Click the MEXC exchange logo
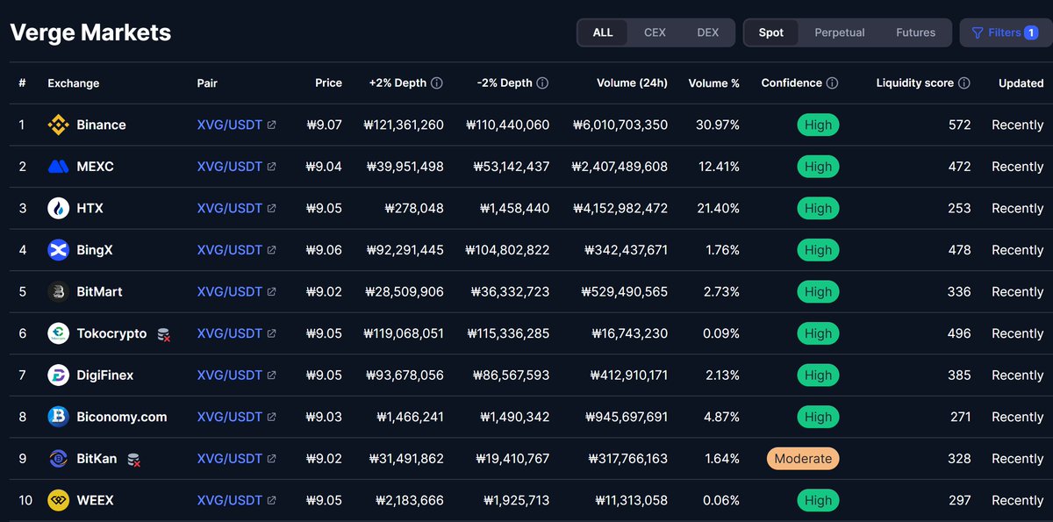This screenshot has width=1053, height=522. (58, 167)
